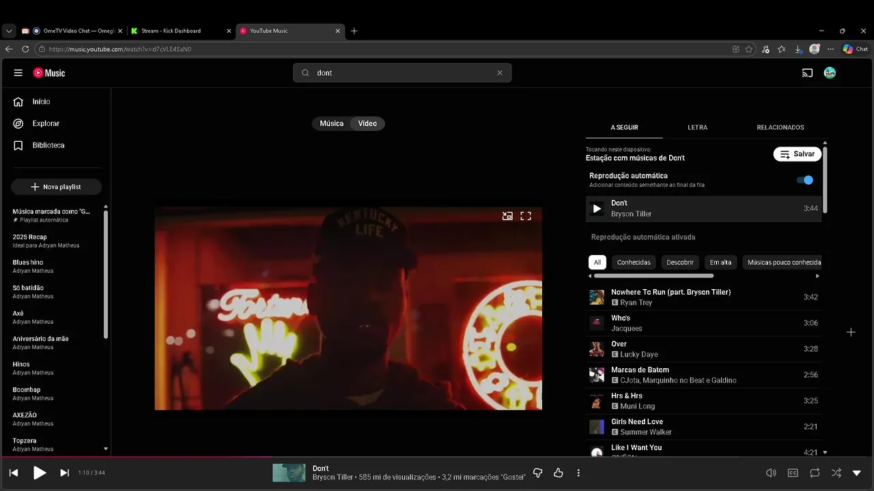
Task: Select the Descobrir filter chip
Action: 680,263
